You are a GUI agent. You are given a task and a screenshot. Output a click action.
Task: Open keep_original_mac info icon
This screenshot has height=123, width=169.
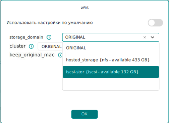pos(60,55)
